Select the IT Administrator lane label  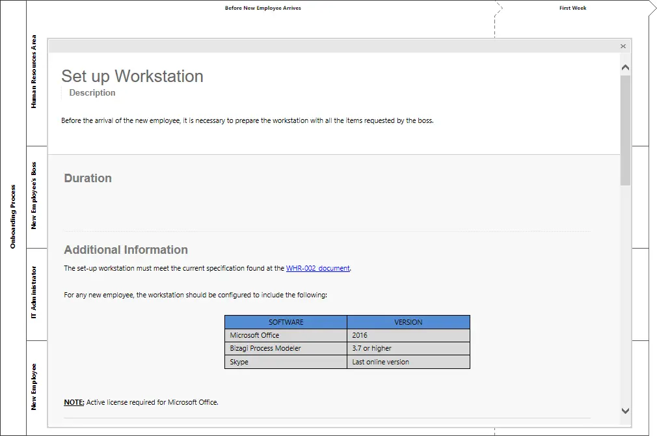coord(34,292)
